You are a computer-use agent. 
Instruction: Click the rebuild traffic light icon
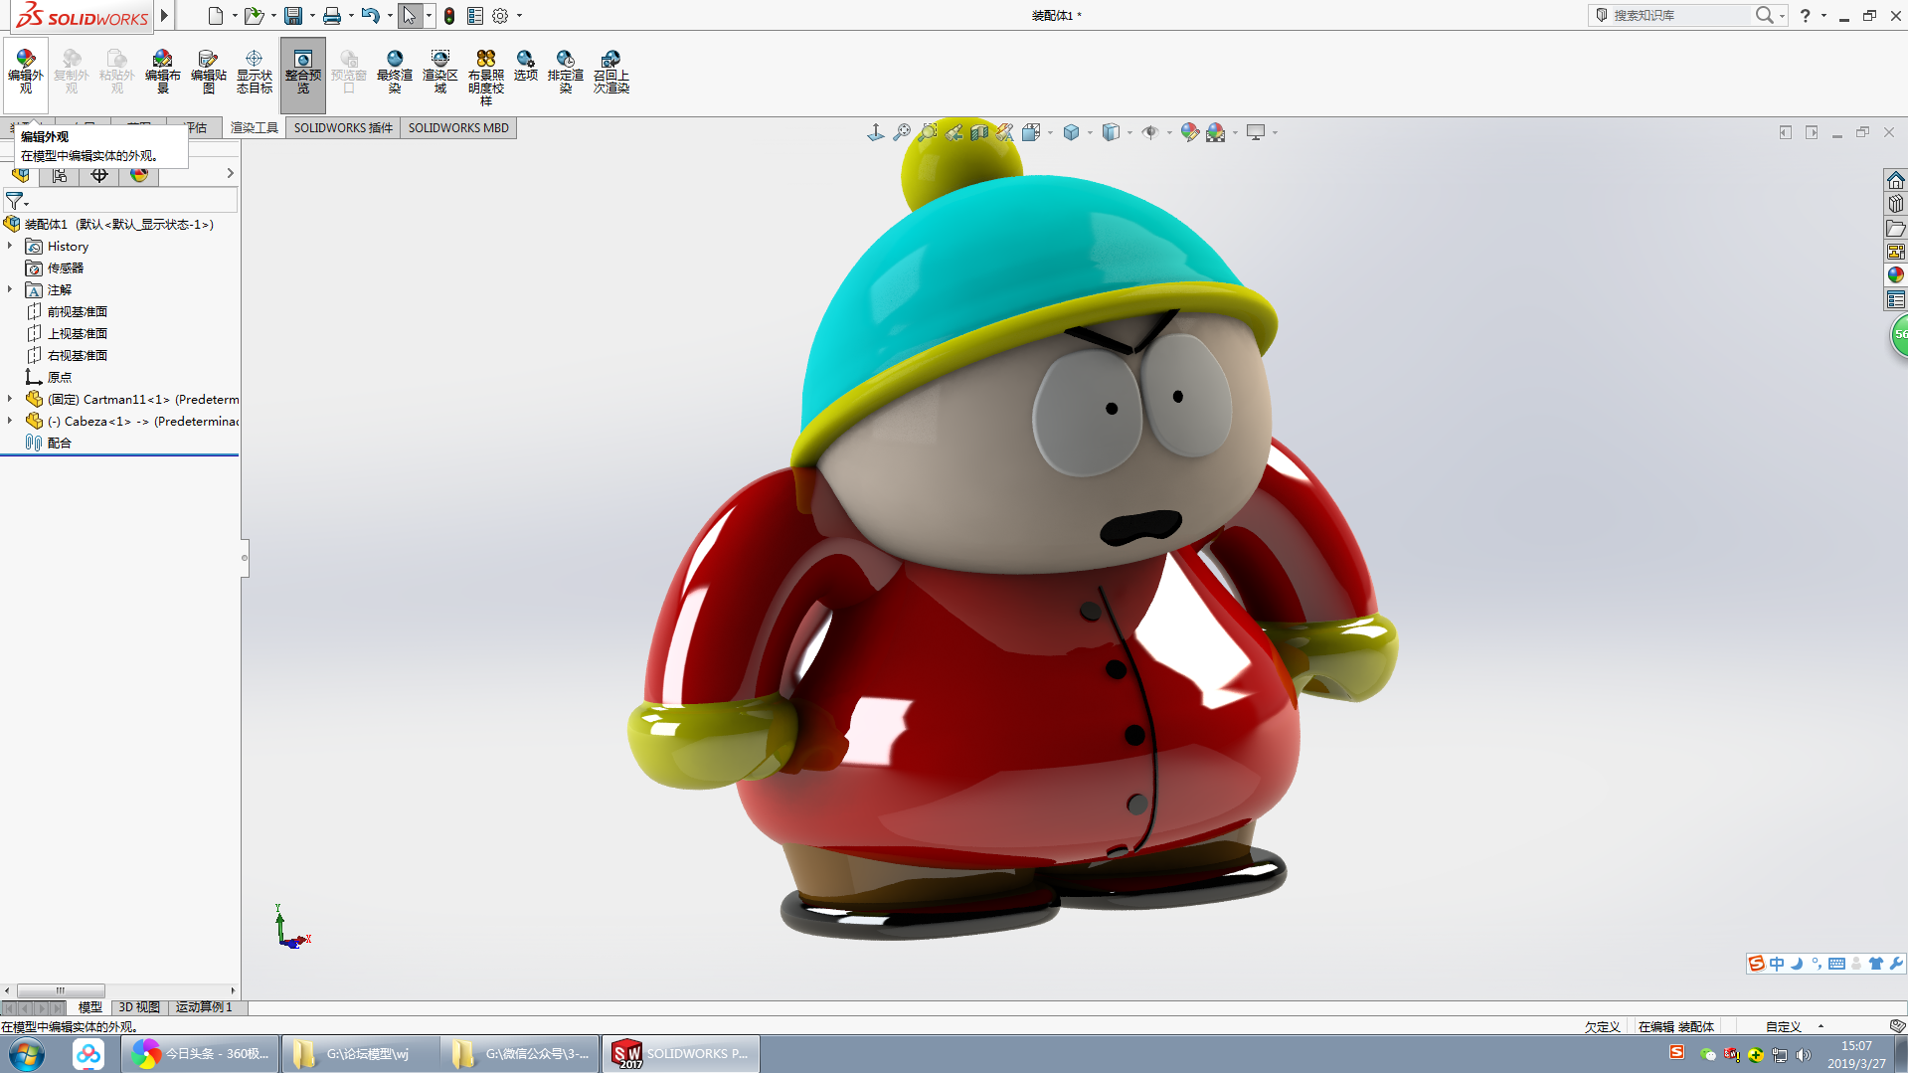(449, 16)
